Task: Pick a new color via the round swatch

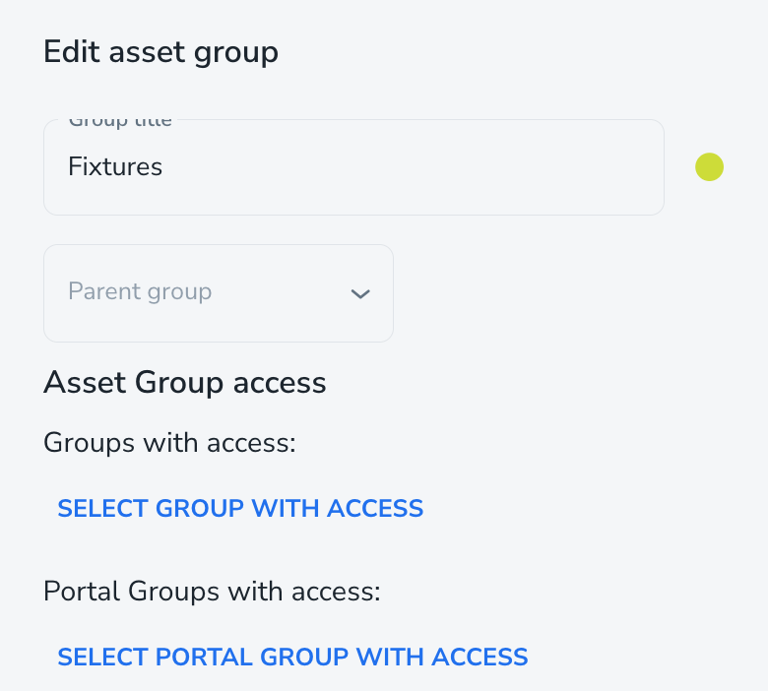Action: coord(709,167)
